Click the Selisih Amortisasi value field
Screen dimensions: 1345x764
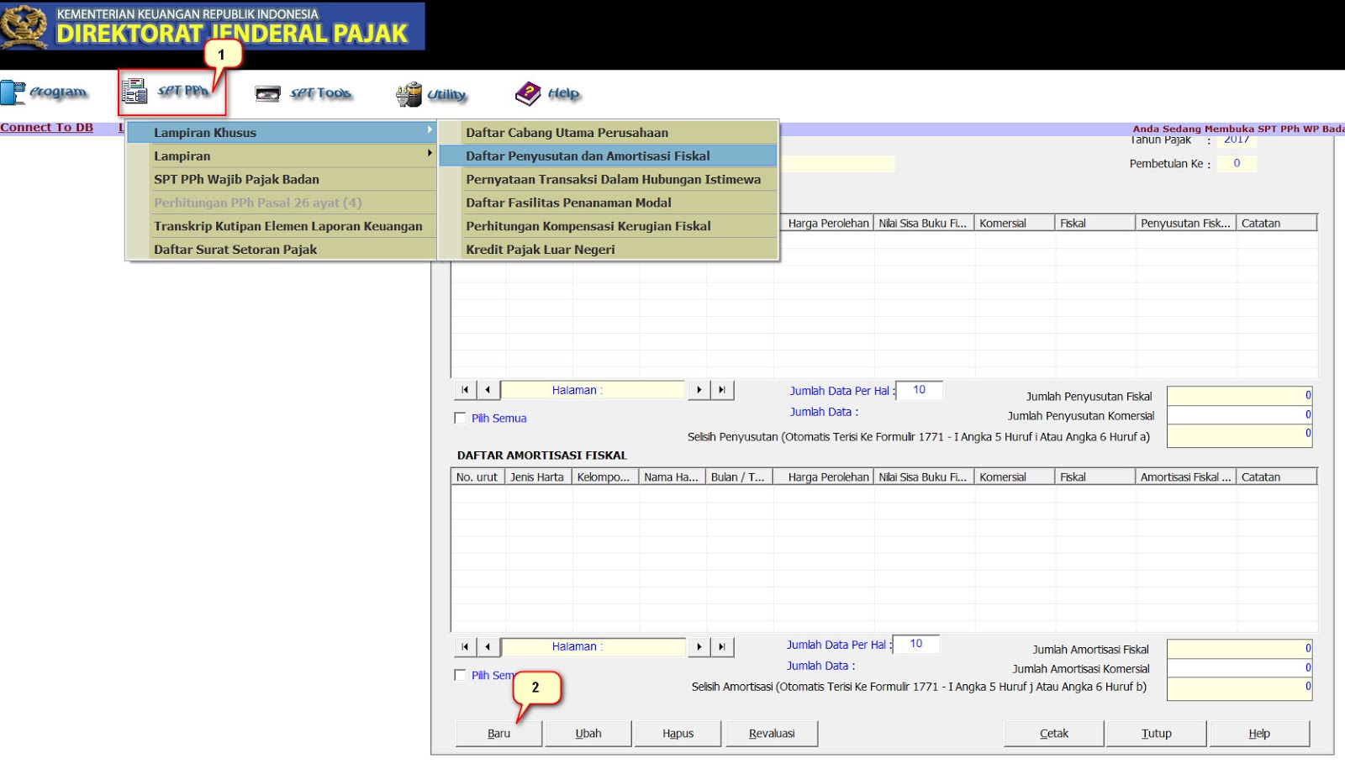click(x=1240, y=688)
